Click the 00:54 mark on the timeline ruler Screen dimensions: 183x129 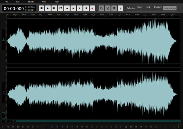click(x=93, y=14)
